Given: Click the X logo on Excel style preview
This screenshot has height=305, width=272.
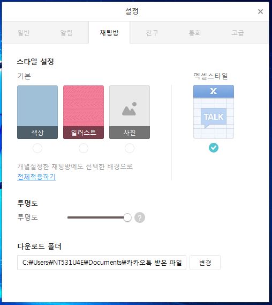Looking at the screenshot, I should point(214,91).
